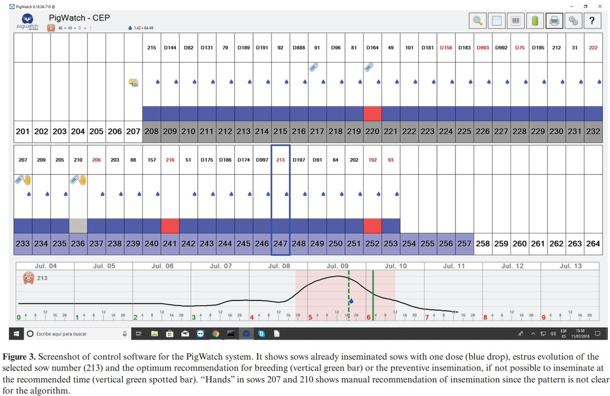Click red sow ID 216 above stall 241

click(170, 160)
